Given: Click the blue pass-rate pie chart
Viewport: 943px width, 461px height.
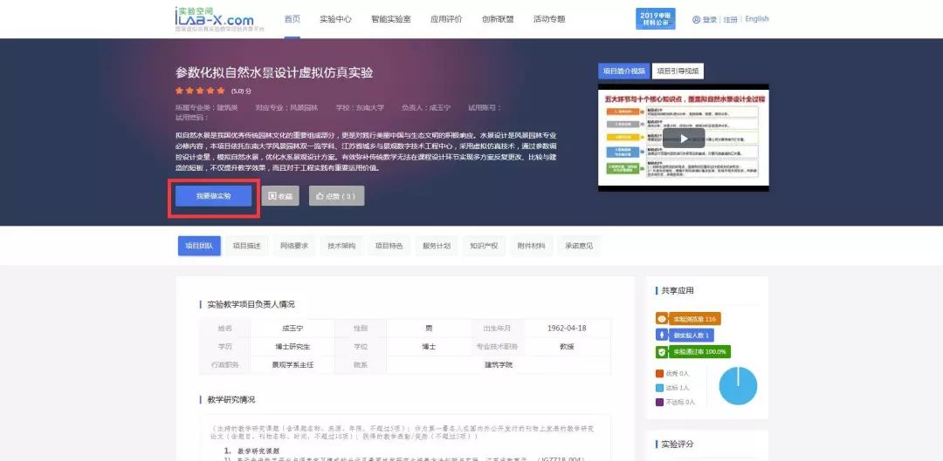Looking at the screenshot, I should coord(738,386).
